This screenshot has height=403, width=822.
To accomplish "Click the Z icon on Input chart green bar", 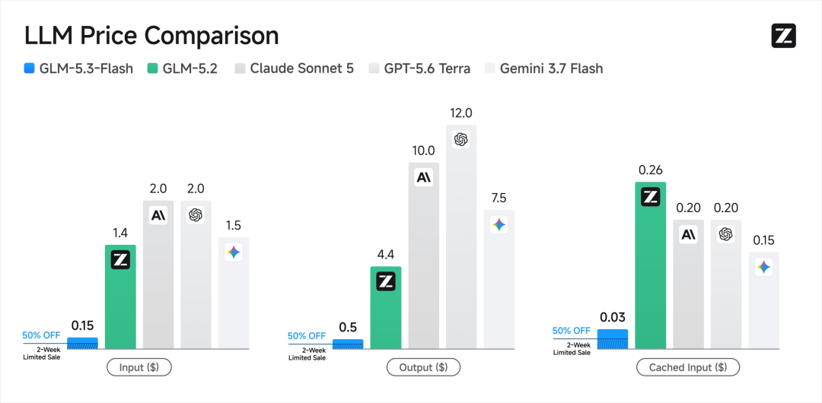I will (120, 260).
